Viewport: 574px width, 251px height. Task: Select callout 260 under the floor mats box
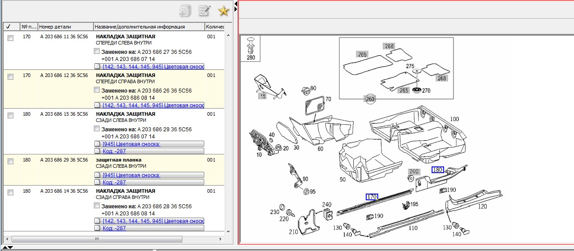click(370, 99)
